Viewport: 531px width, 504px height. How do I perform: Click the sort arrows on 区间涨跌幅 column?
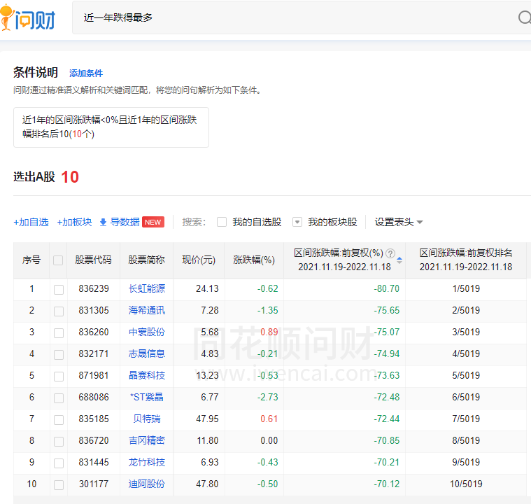click(399, 260)
